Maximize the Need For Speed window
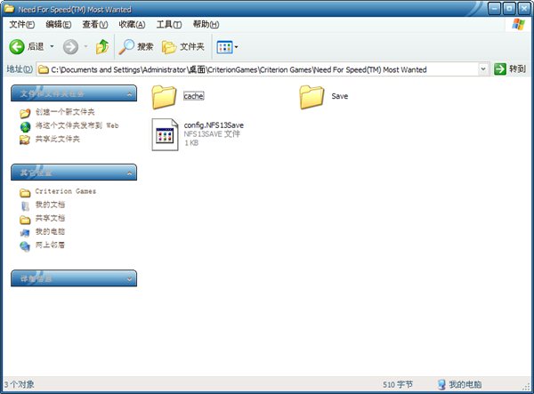 pyautogui.click(x=509, y=9)
